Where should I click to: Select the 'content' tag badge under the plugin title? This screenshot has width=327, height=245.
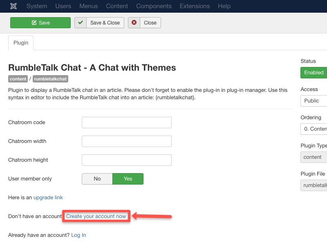point(18,78)
